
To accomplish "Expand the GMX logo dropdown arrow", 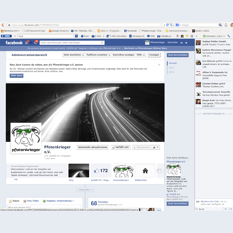I will coord(15,36).
